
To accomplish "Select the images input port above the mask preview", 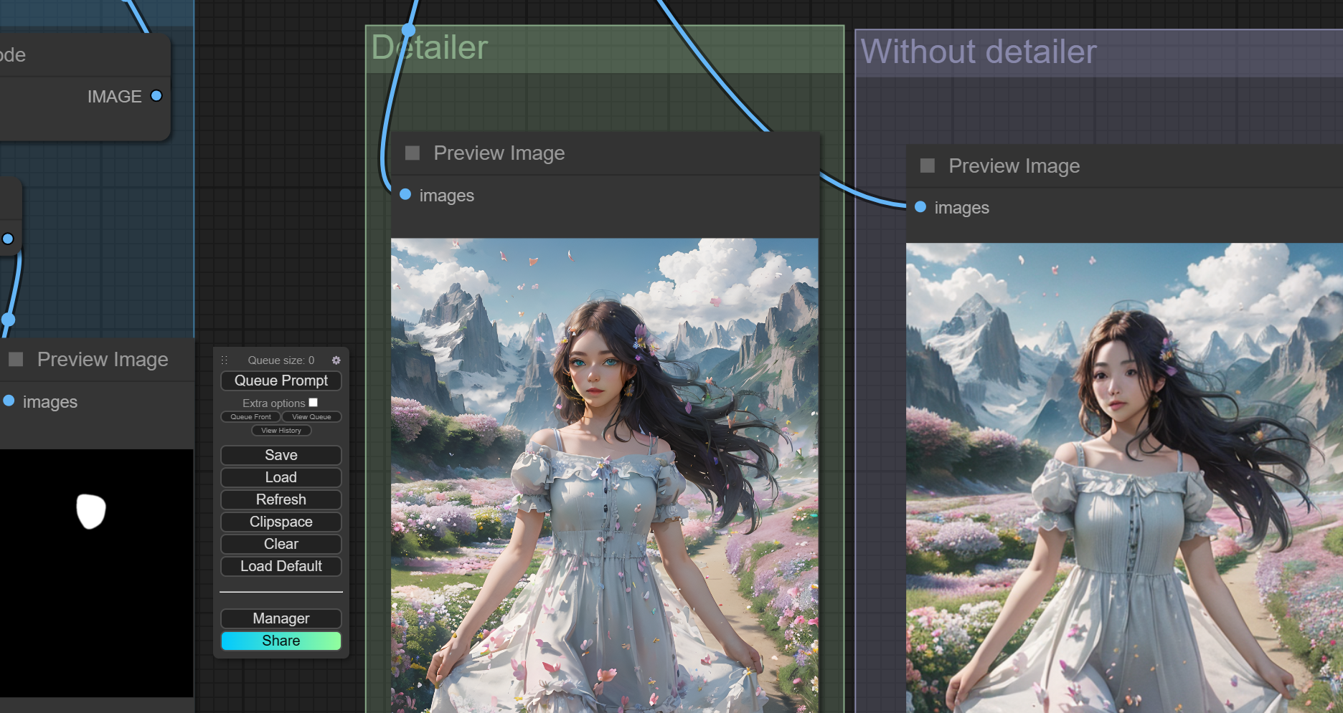I will pos(9,401).
